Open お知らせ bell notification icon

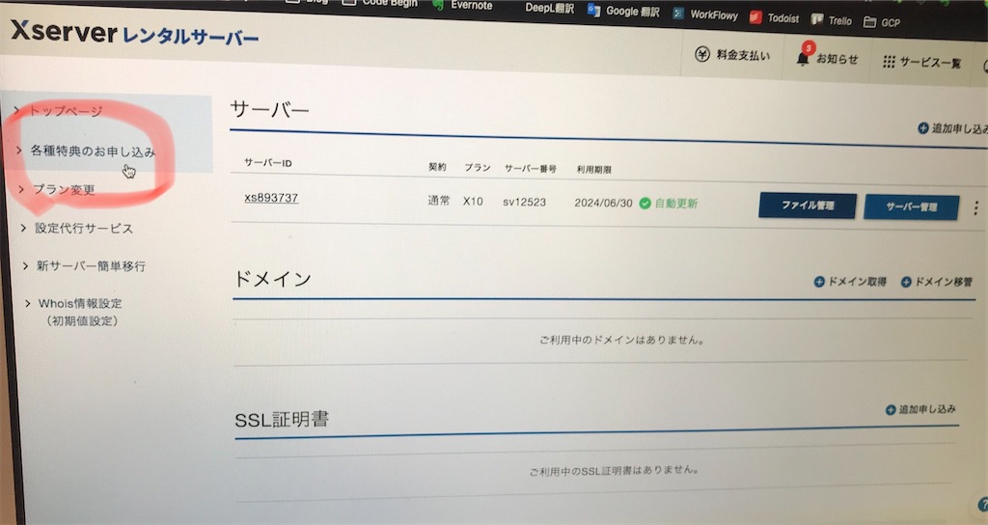pyautogui.click(x=802, y=58)
